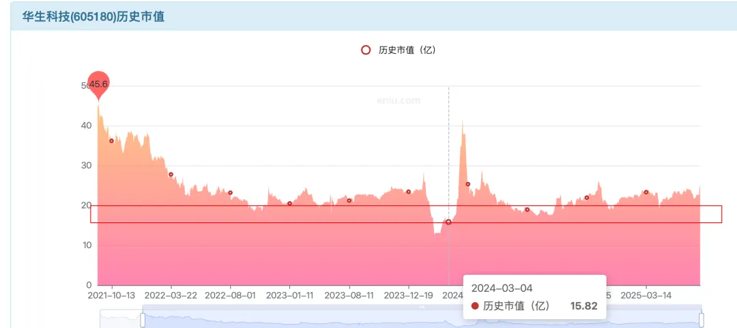
Task: Click the 2024-03-04 date in tooltip
Action: 502,288
